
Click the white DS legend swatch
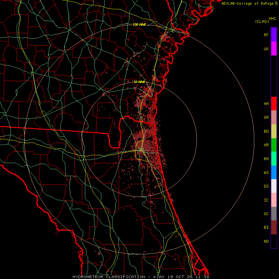tap(274, 186)
